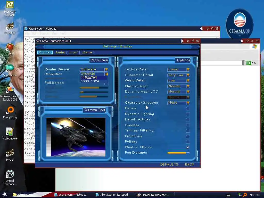Click the green Go arrow in browser window

249,63
